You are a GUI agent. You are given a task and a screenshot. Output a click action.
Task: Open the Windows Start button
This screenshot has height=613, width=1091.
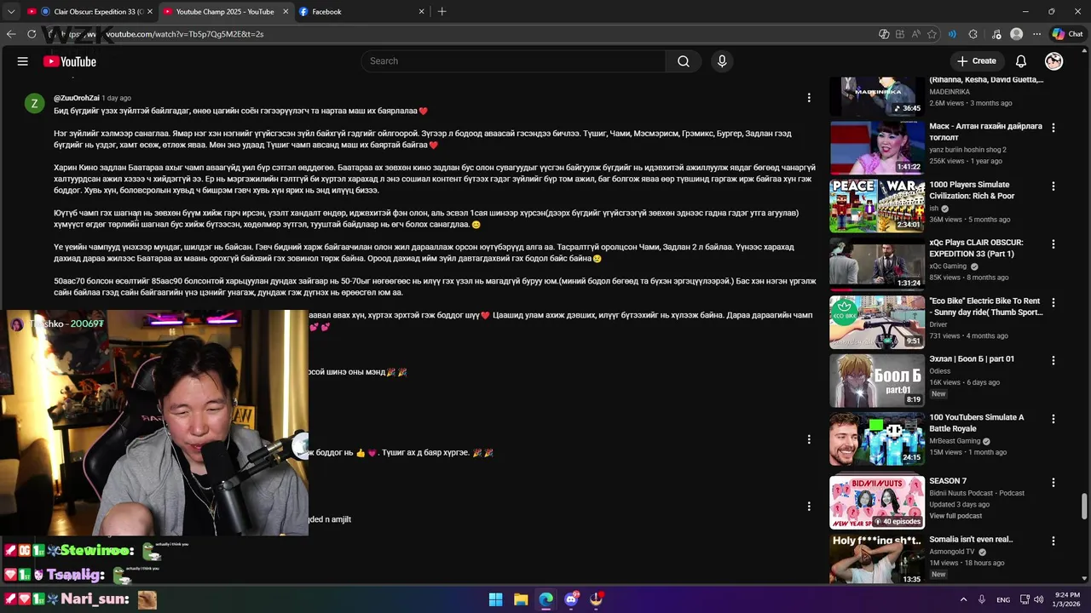pos(495,599)
